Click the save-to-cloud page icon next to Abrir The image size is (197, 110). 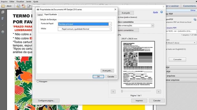[18, 6]
